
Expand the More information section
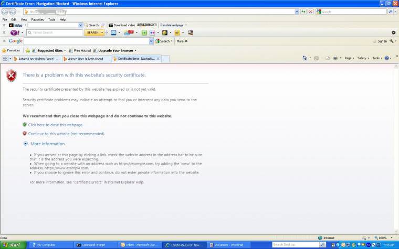click(47, 144)
